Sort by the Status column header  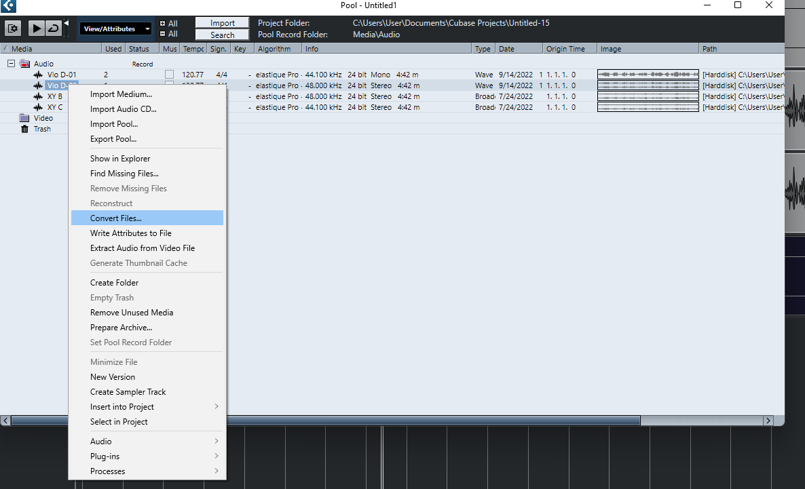coord(143,49)
